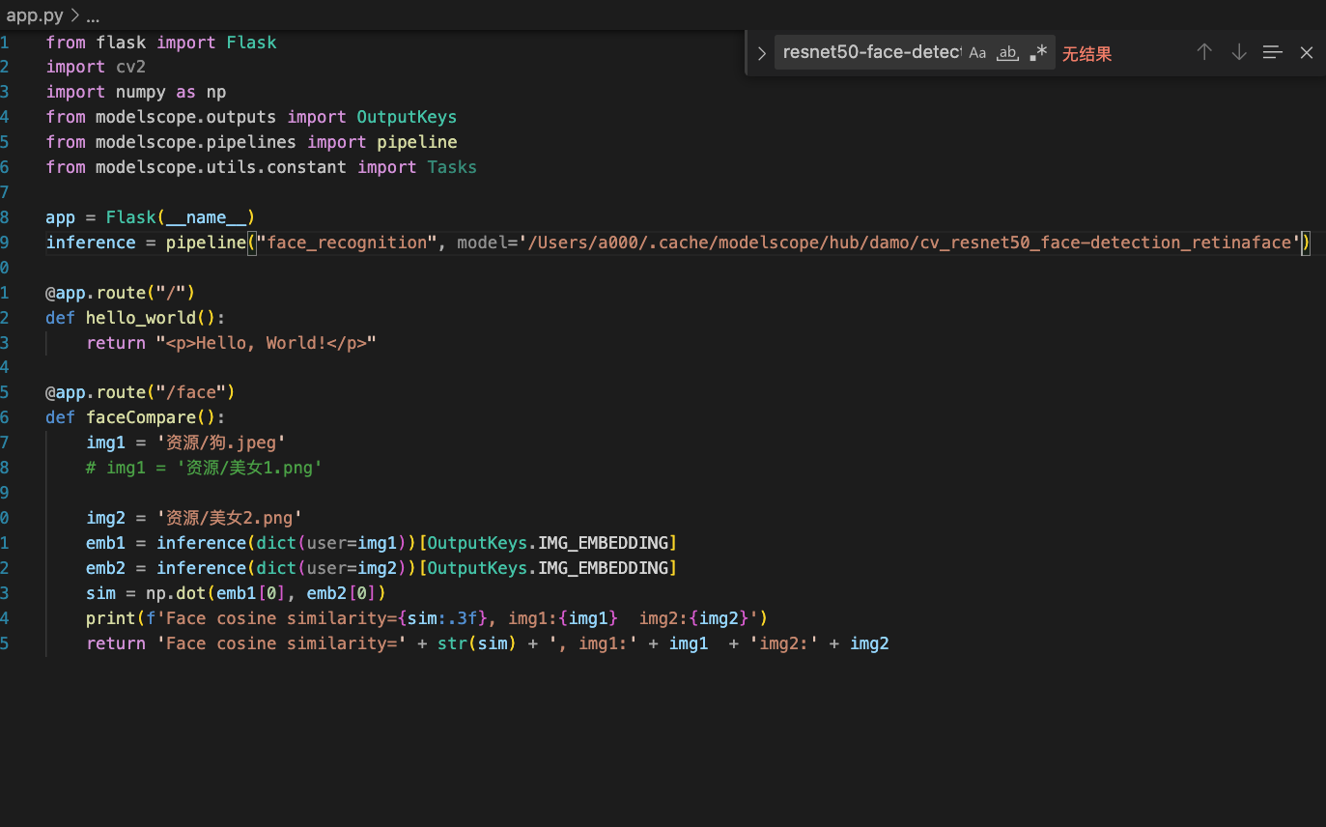Click IMG_EMBEDDING on the emb2 line
1326x827 pixels.
point(604,568)
